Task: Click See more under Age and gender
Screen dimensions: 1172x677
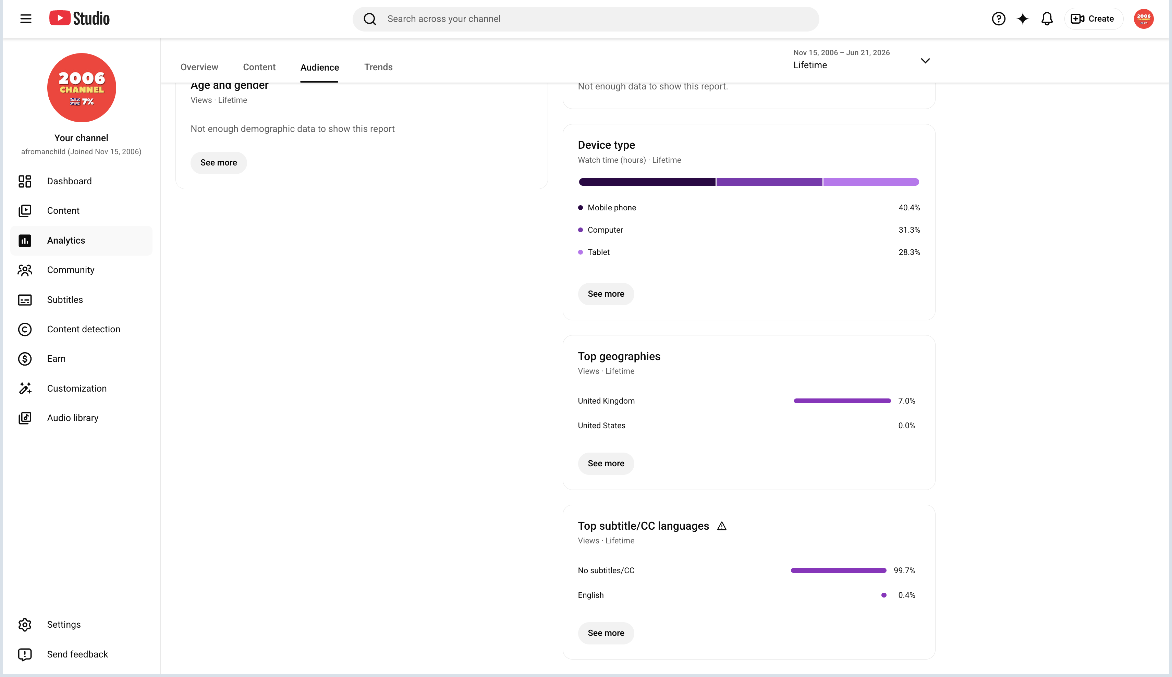Action: (x=219, y=163)
